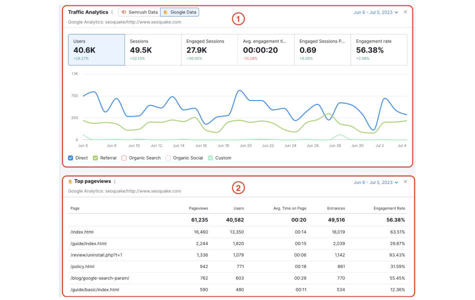Uncheck the Direct traffic checkbox

pos(70,158)
